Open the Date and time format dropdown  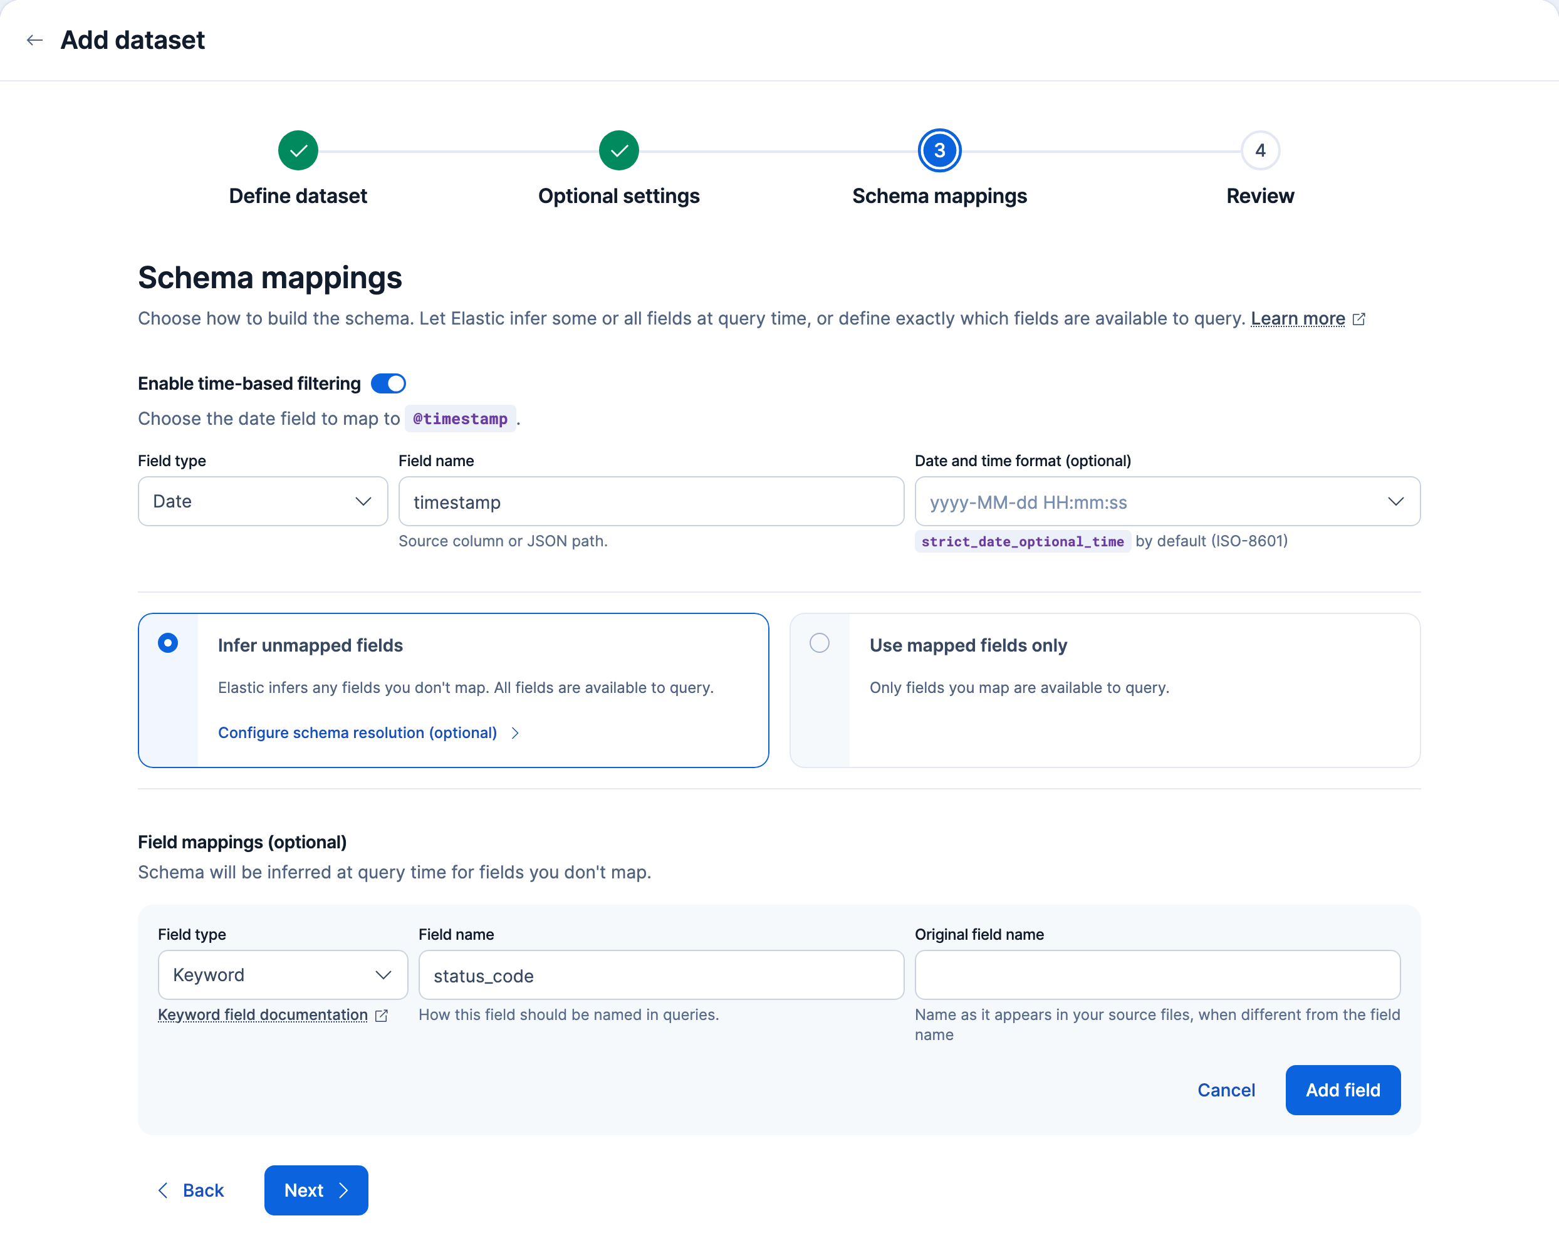click(x=1167, y=501)
